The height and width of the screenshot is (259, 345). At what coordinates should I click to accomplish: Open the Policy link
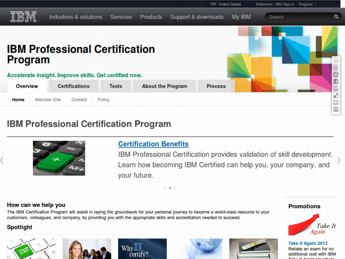[x=103, y=100]
